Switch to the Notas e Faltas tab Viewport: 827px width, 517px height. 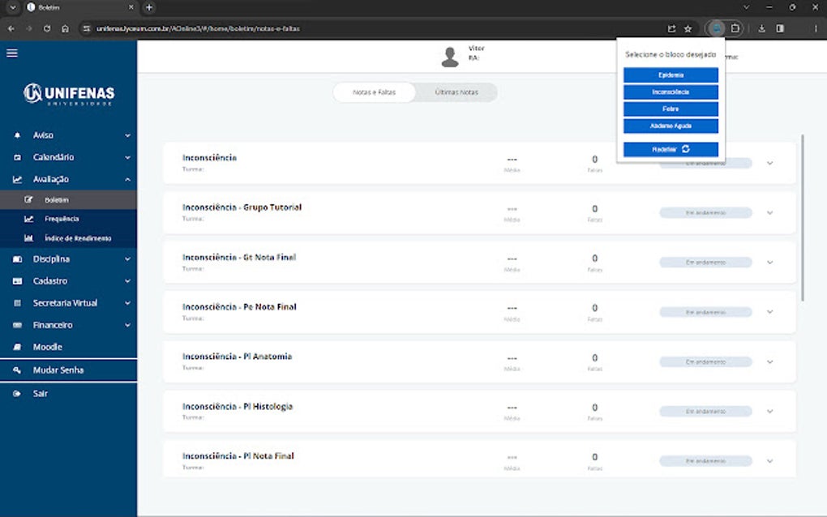pyautogui.click(x=374, y=92)
